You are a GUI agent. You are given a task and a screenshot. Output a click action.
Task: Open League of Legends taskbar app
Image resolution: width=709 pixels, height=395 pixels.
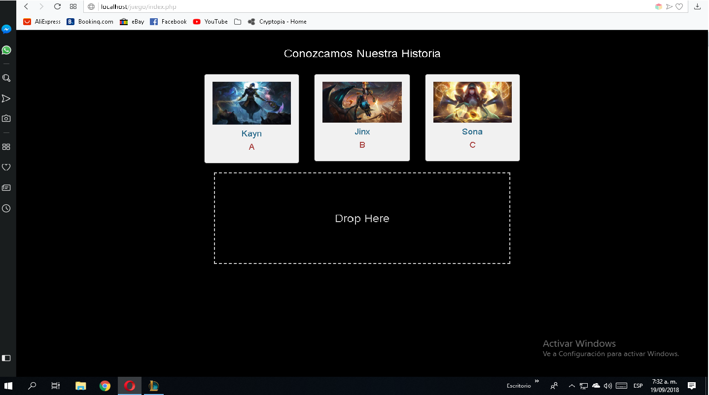[x=153, y=386]
